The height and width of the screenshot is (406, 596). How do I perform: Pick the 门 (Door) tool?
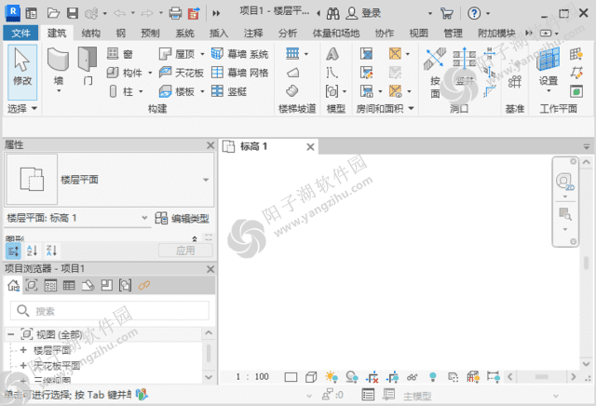pyautogui.click(x=88, y=66)
